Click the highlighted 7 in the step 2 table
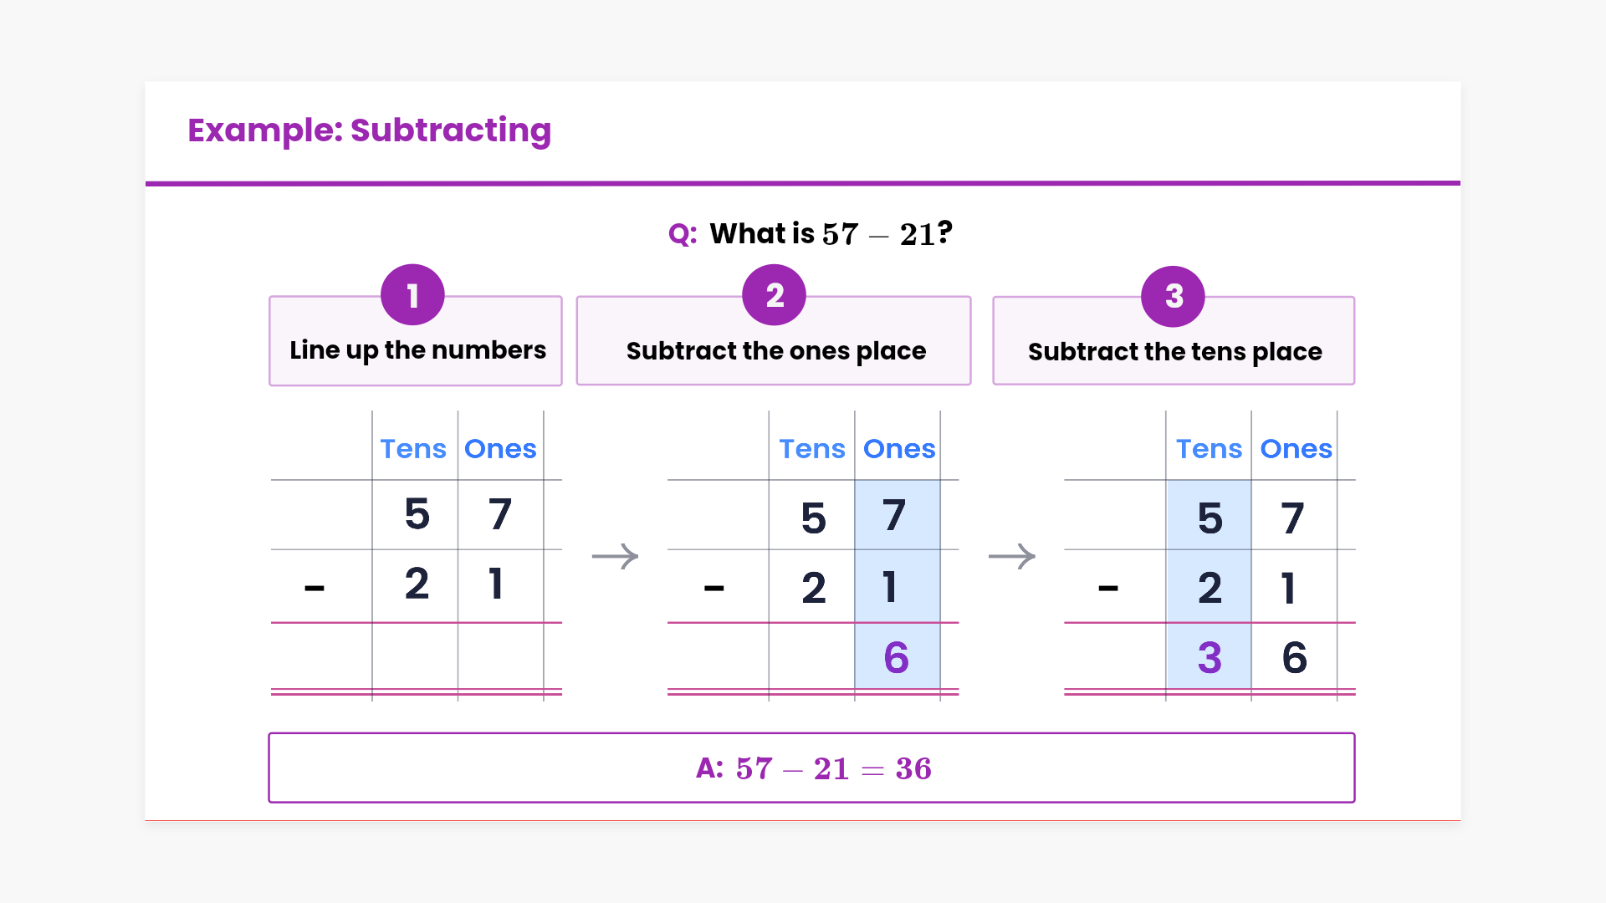This screenshot has width=1606, height=903. pos(895,515)
